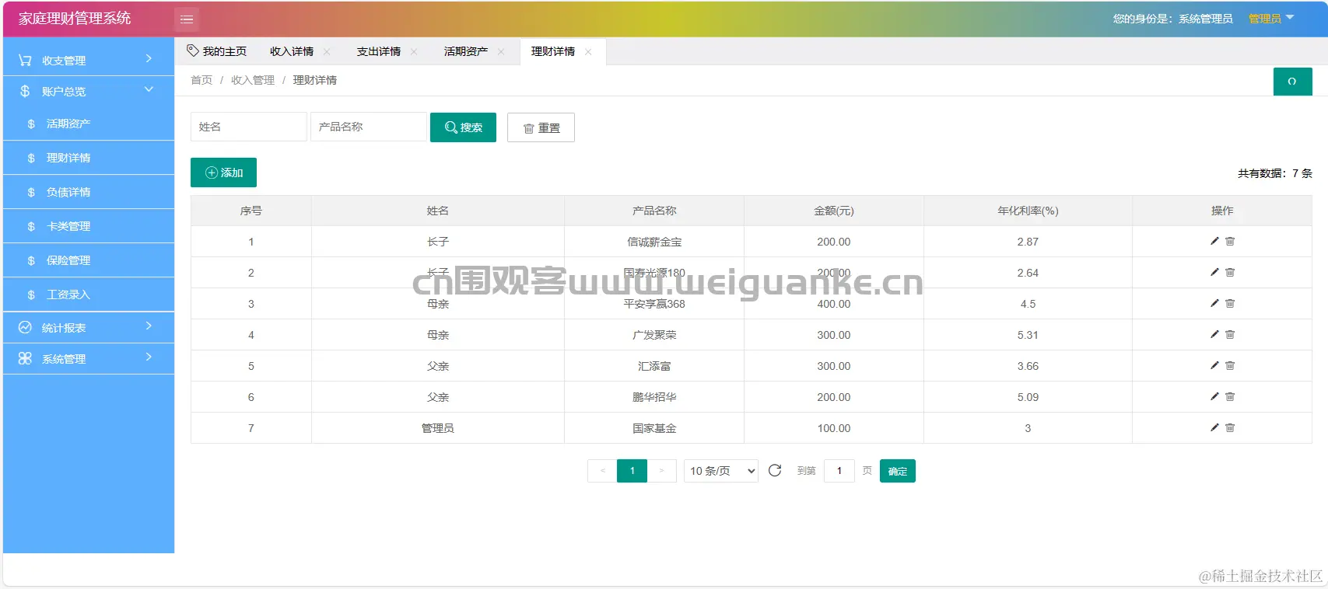Click the 首页 breadcrumb link
This screenshot has height=589, width=1328.
coord(201,80)
